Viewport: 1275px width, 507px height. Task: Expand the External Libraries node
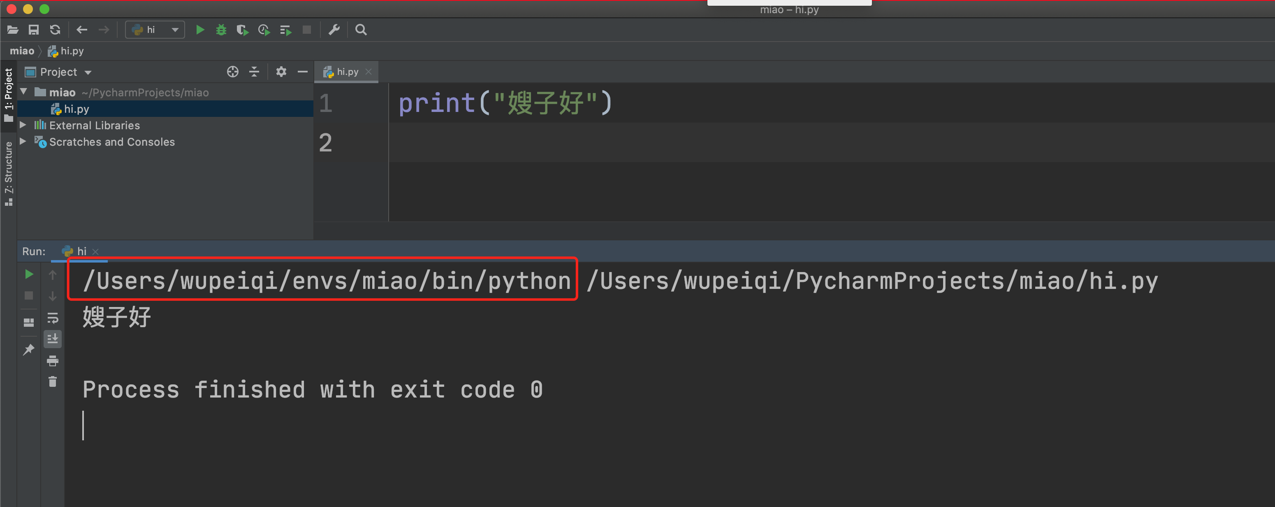point(23,125)
